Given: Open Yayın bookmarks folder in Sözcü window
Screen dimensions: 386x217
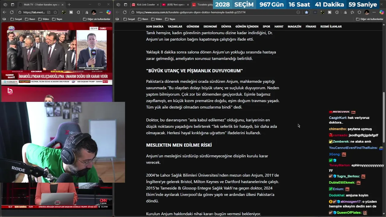Looking at the screenshot, I should tap(170, 19).
